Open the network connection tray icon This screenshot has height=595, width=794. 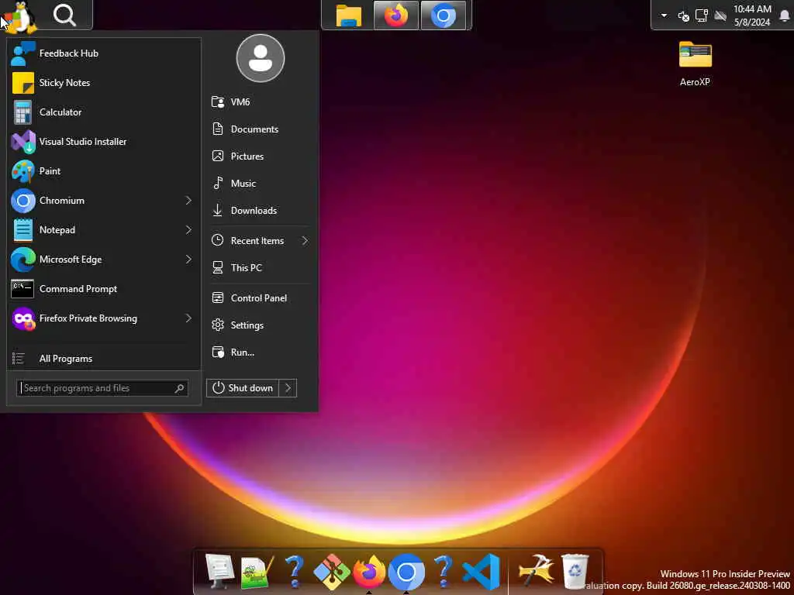point(701,15)
